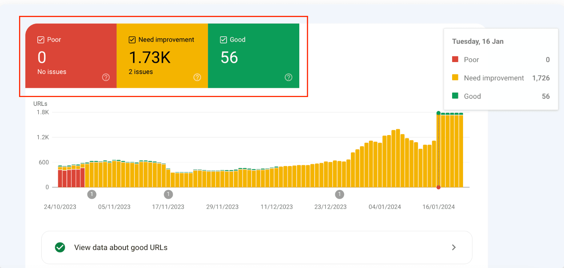Screen dimensions: 564x268
Task: Disable the Good checkbox
Action: click(x=223, y=40)
